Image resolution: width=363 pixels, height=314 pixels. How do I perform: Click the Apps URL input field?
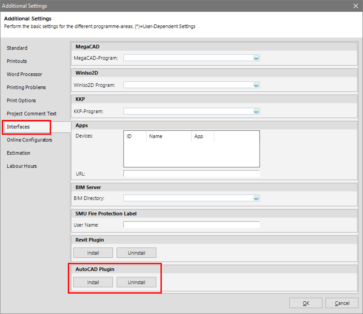coord(191,174)
